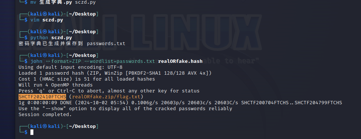
Task: Click the realORfake.zip/flag.txt text in parentheses
Action: click(x=106, y=97)
